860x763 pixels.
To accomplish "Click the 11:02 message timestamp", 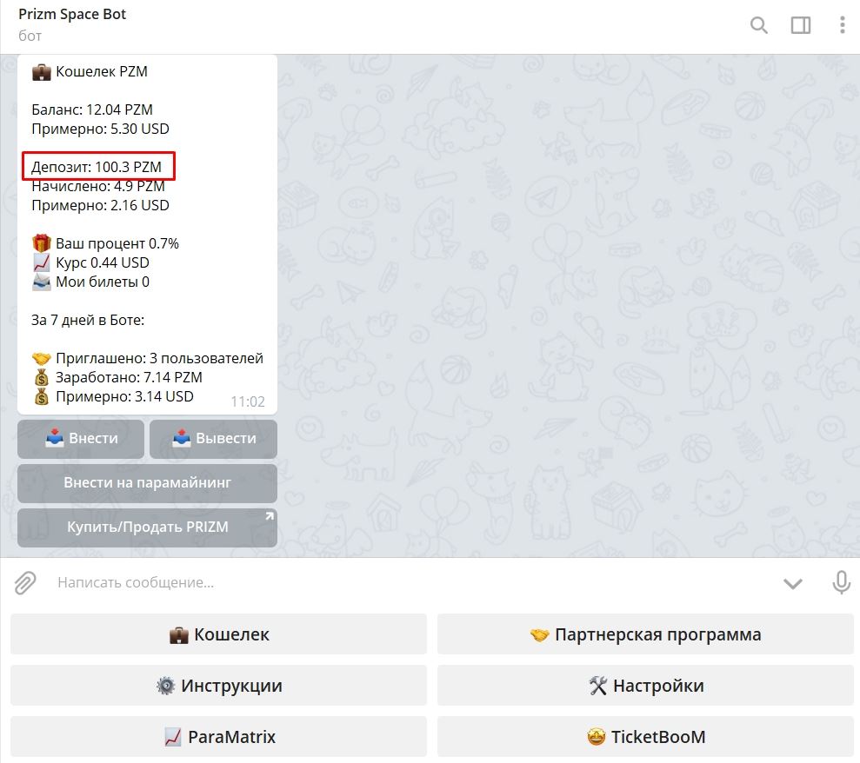I will click(248, 401).
